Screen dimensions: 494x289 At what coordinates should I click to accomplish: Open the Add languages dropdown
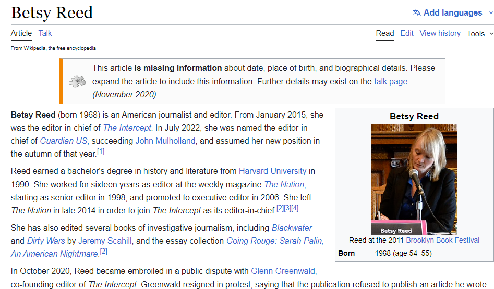coord(453,13)
